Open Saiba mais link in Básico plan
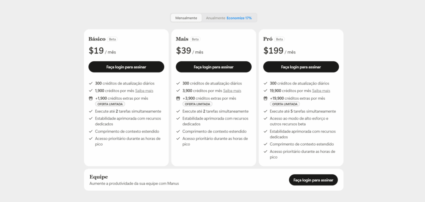 pyautogui.click(x=144, y=91)
